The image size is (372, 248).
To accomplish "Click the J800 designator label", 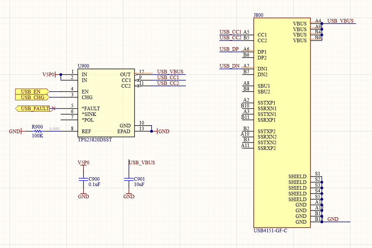I will tap(258, 15).
